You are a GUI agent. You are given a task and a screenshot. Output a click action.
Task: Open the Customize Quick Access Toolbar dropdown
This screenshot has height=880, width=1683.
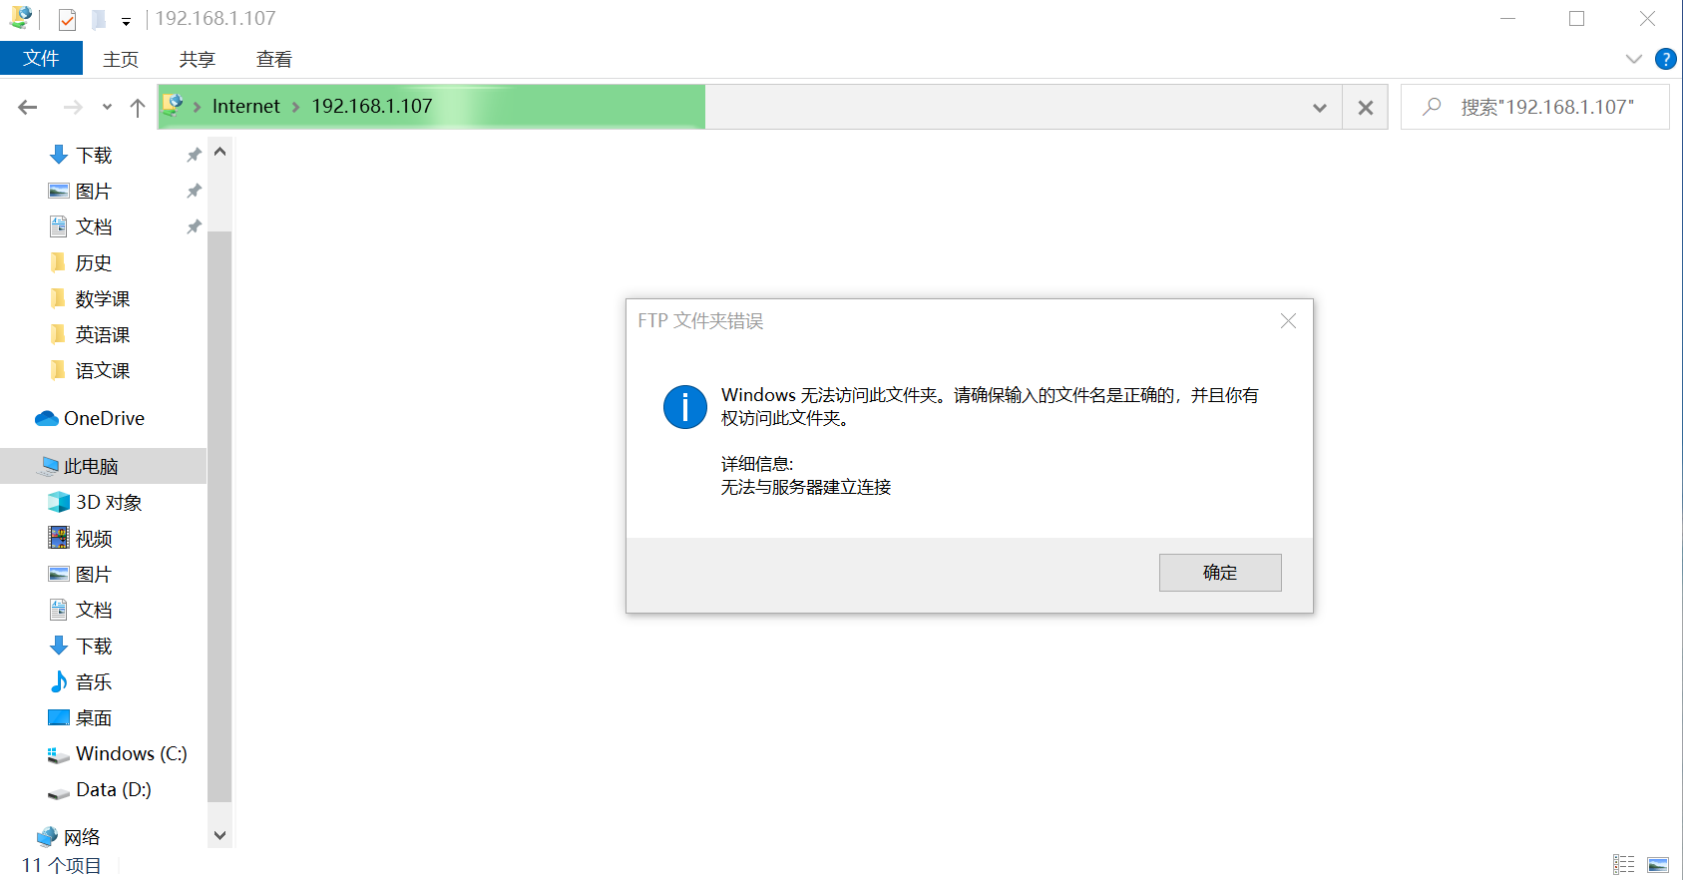tap(126, 21)
